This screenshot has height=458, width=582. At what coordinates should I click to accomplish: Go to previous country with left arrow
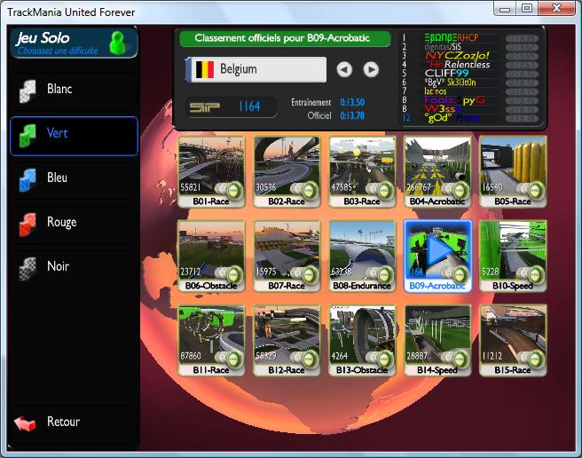pos(344,69)
